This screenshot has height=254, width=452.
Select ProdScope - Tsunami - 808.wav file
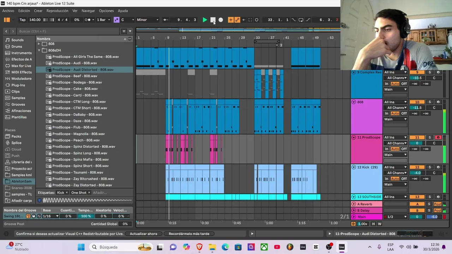tap(78, 172)
